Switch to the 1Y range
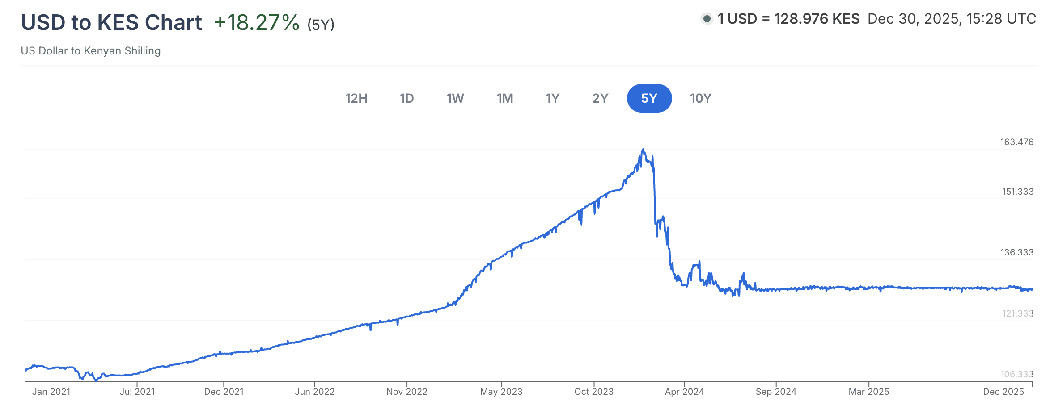The width and height of the screenshot is (1050, 401). [552, 98]
